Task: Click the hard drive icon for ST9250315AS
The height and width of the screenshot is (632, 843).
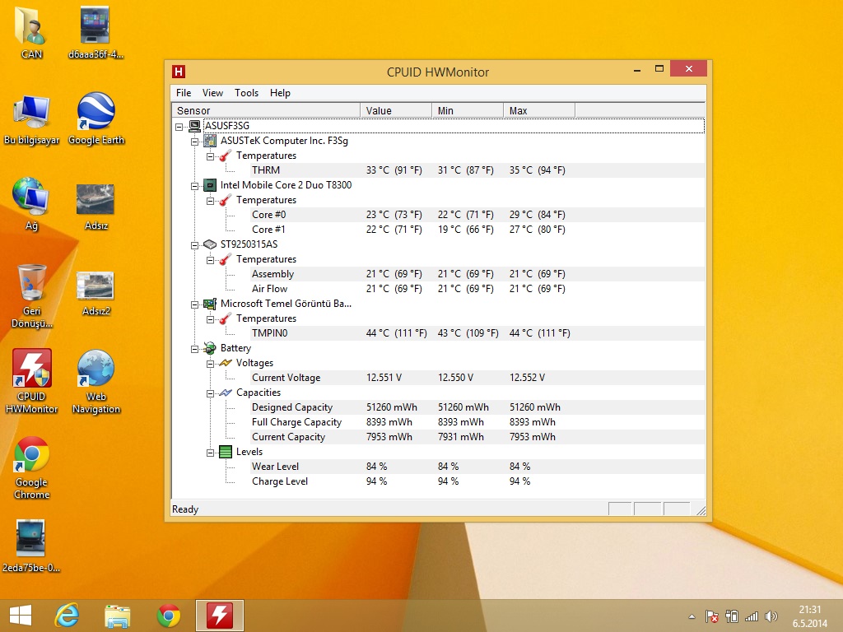Action: coord(210,244)
